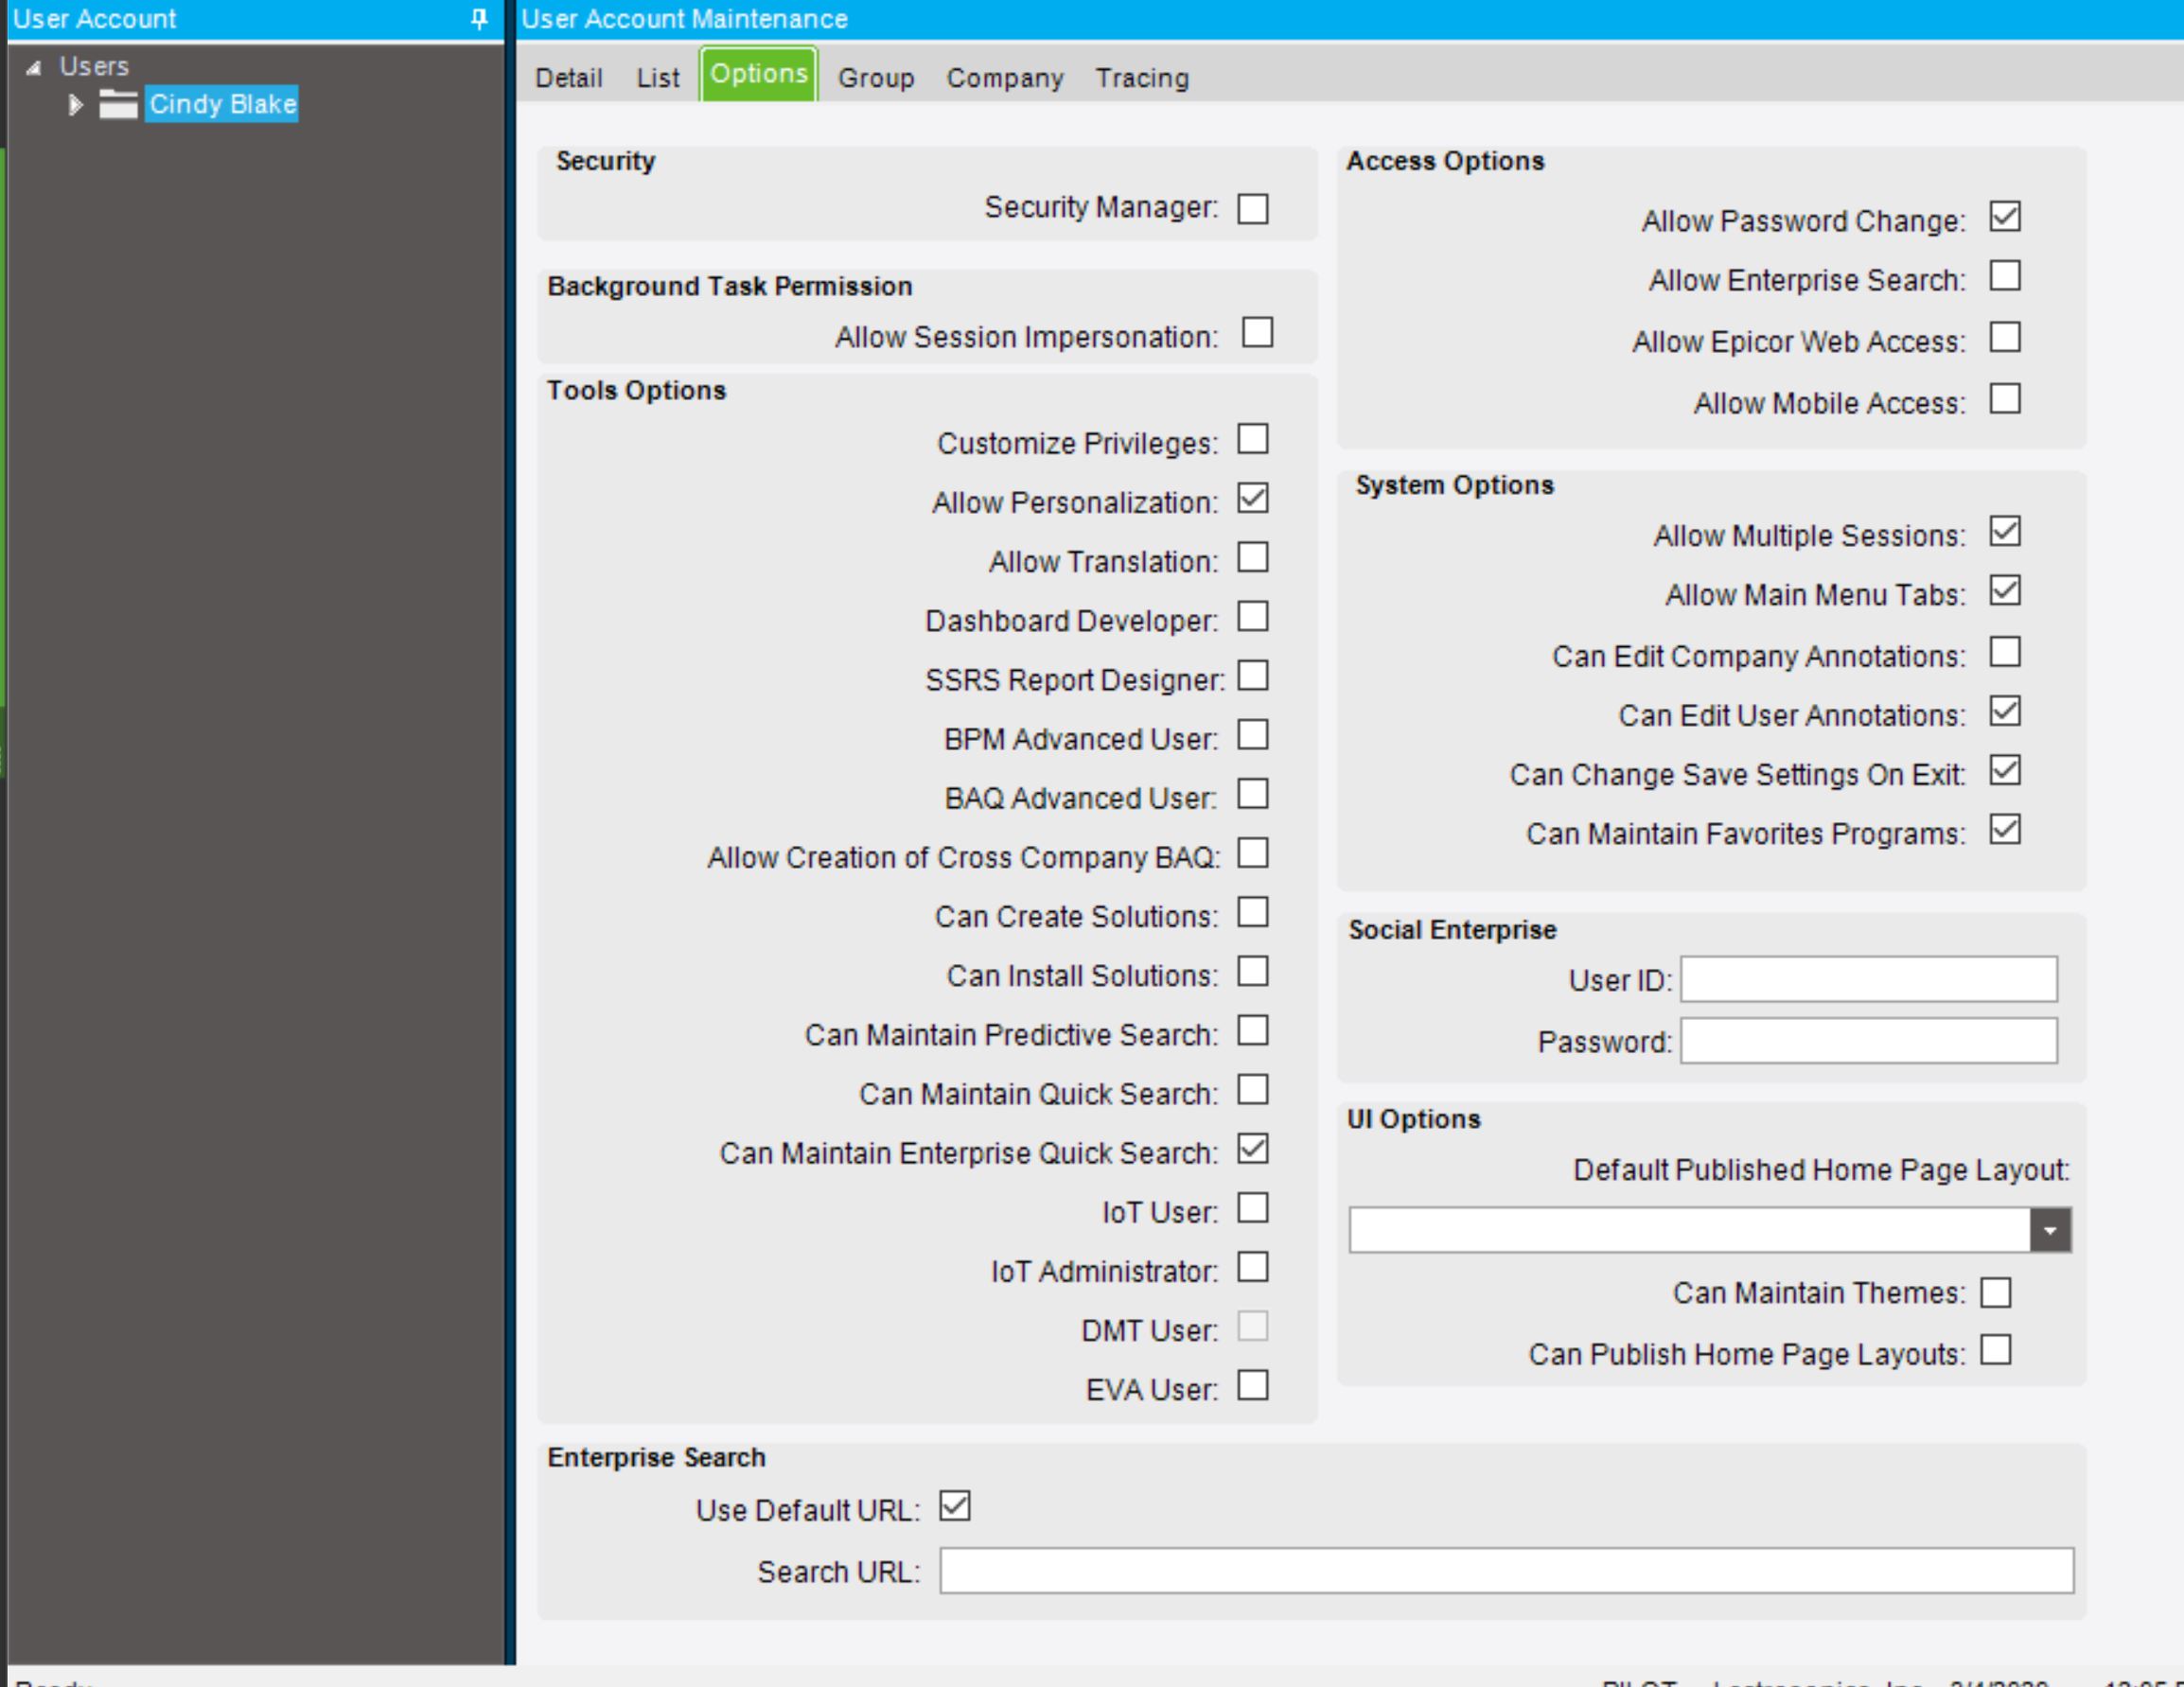Click the folder icon beside Cindy Blake
The width and height of the screenshot is (2184, 1687).
coord(118,104)
